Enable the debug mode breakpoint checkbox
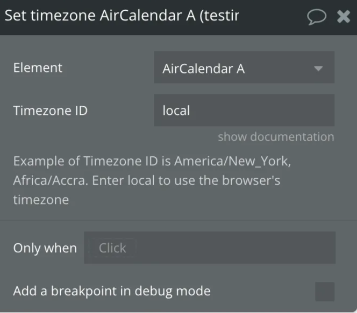This screenshot has width=357, height=313. [x=324, y=292]
